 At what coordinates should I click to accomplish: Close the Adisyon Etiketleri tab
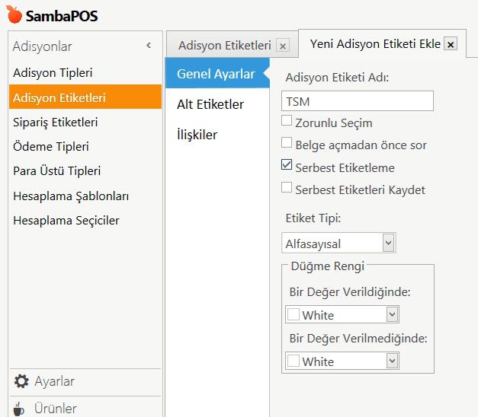[283, 46]
